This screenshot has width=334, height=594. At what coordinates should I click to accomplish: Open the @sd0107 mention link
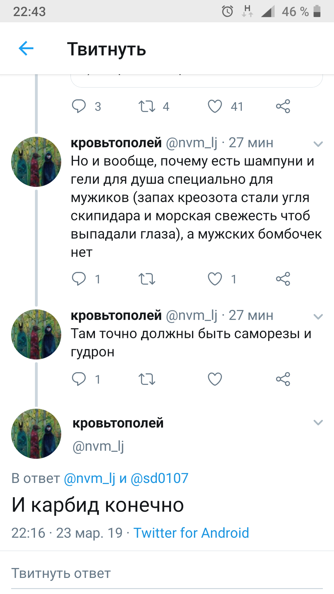point(159,478)
